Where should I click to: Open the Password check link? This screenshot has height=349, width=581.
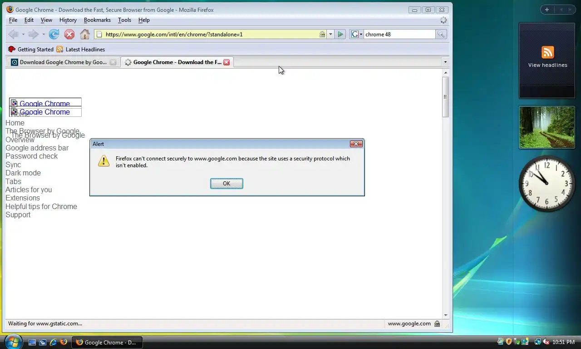(31, 156)
